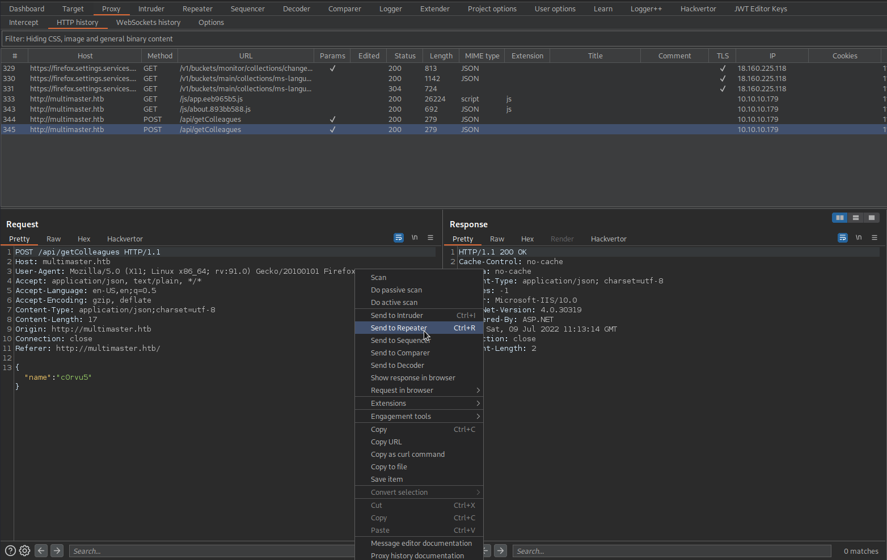Expand Request in browser submenu

click(x=419, y=390)
